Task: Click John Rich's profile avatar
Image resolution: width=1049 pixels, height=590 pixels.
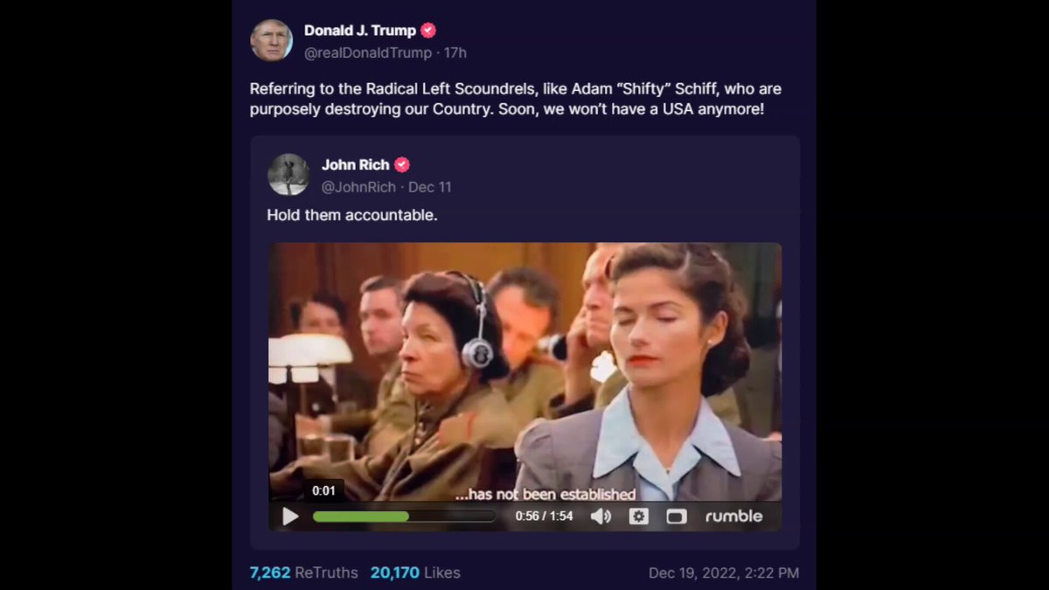Action: (288, 175)
